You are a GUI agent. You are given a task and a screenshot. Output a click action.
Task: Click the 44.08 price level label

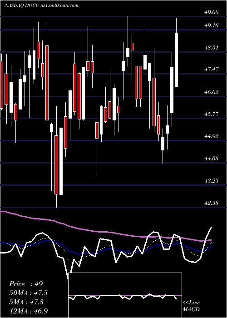[212, 159]
